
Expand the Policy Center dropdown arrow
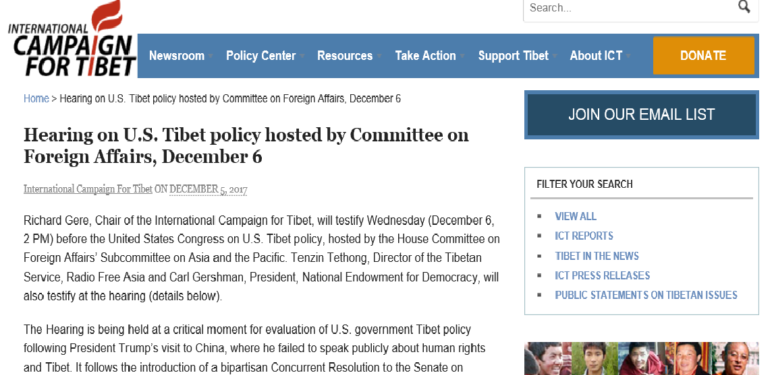[302, 56]
